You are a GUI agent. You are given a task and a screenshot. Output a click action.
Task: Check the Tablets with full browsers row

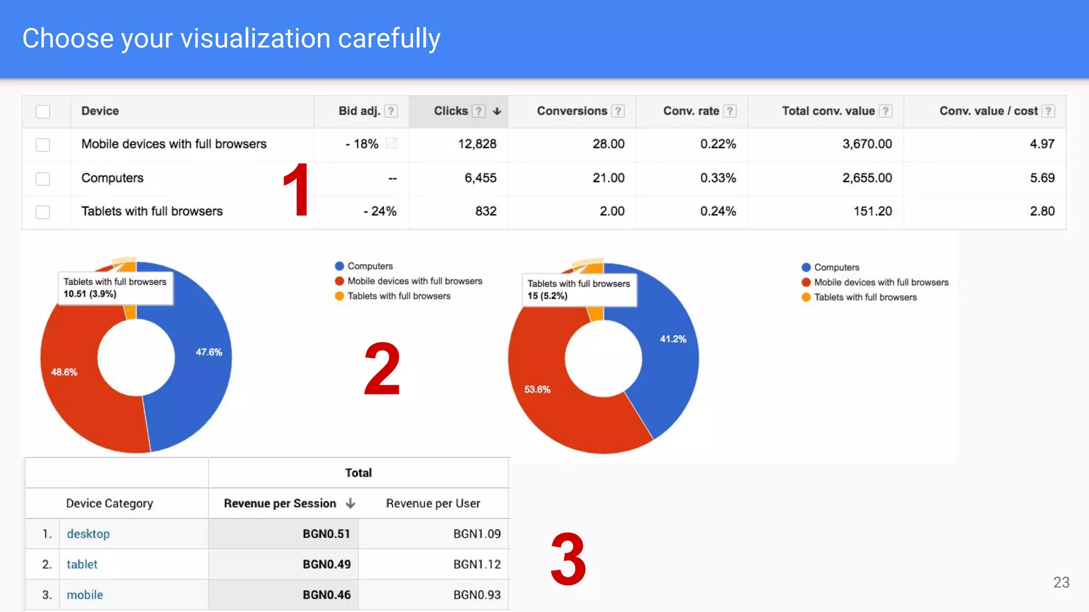[x=43, y=212]
